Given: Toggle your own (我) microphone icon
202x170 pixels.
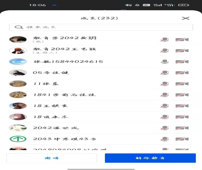Looking at the screenshot, I should pyautogui.click(x=165, y=40).
